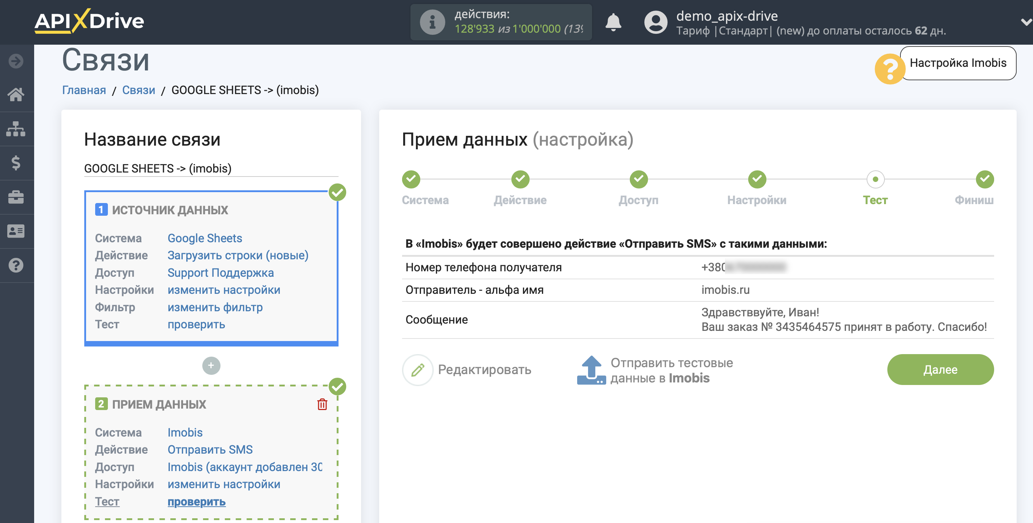This screenshot has height=523, width=1033.
Task: Click the Редактировать pencil icon
Action: (x=417, y=369)
